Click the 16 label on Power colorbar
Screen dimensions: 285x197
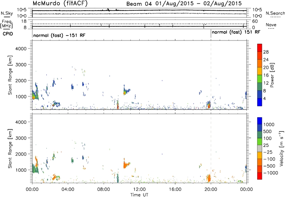pos(266,75)
